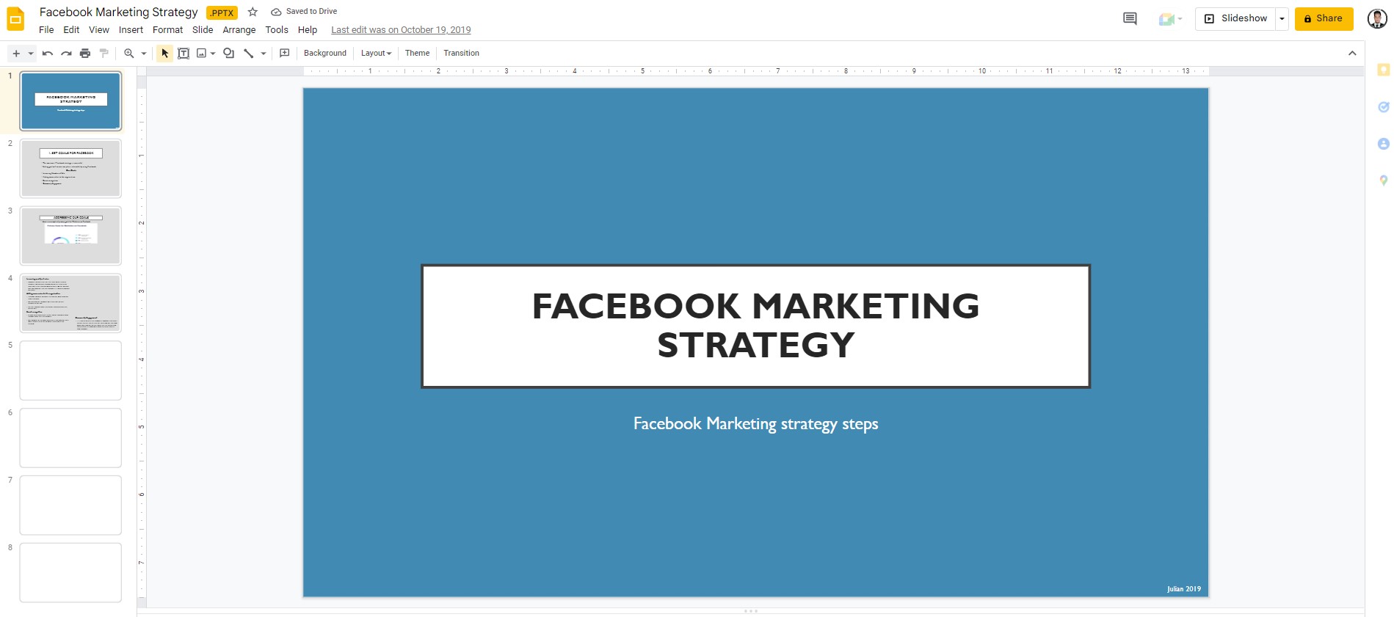Open the Insert menu
The width and height of the screenshot is (1394, 617).
(x=131, y=30)
